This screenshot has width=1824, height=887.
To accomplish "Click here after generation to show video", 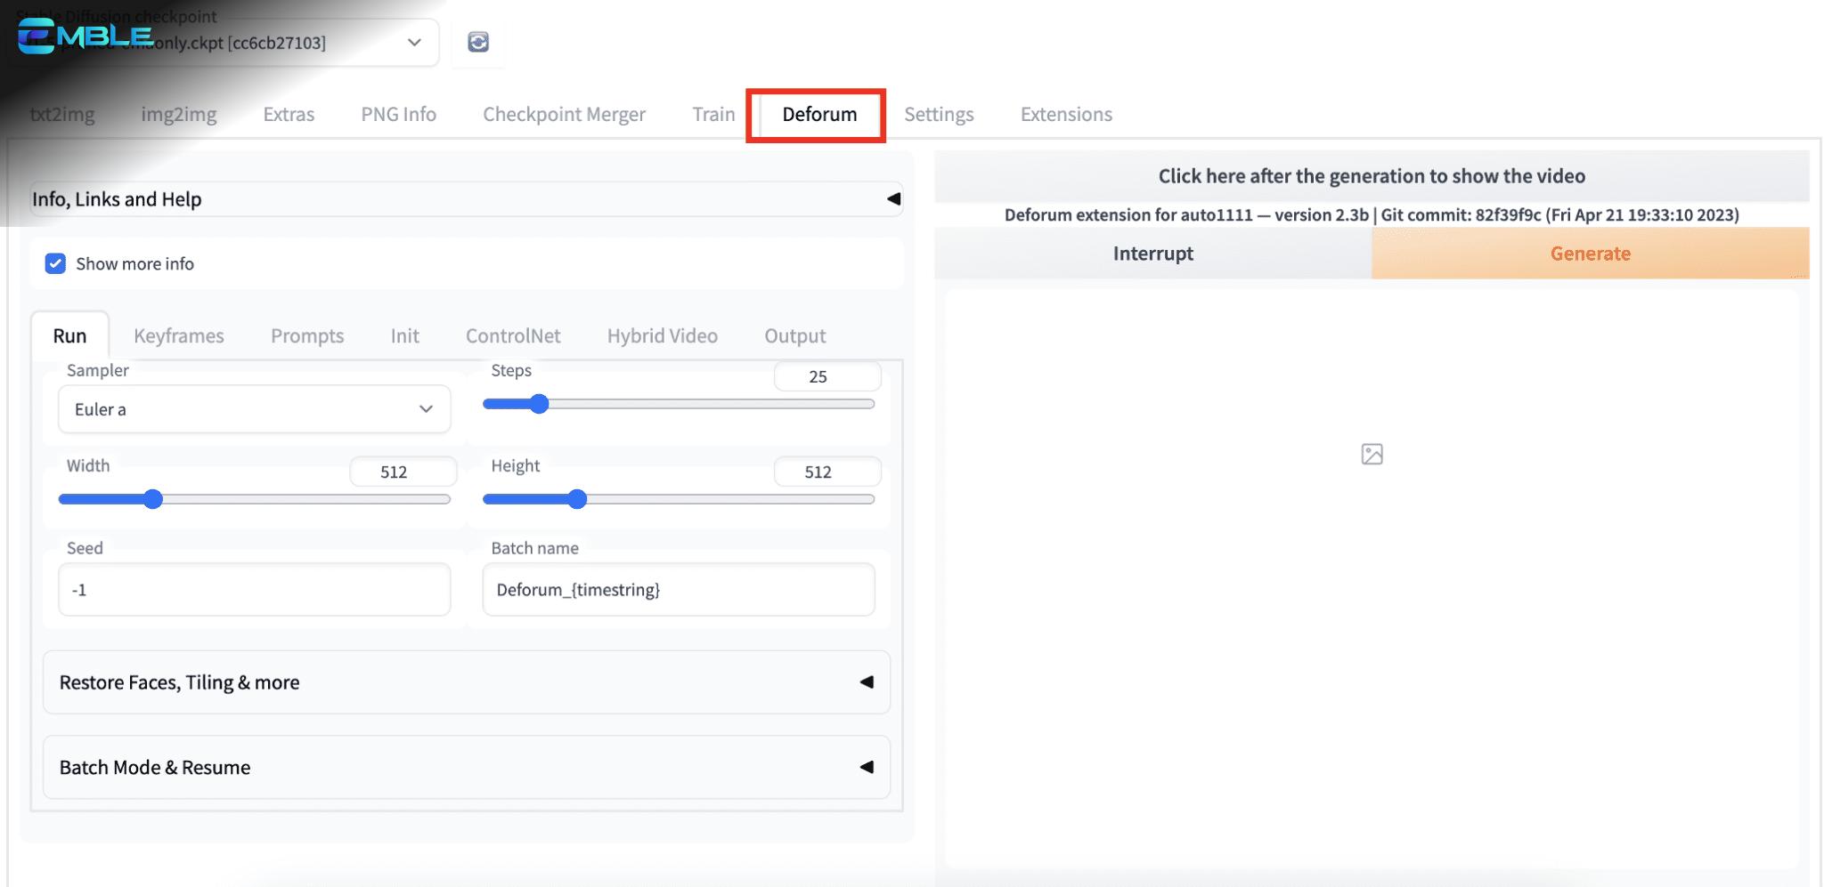I will [1372, 175].
